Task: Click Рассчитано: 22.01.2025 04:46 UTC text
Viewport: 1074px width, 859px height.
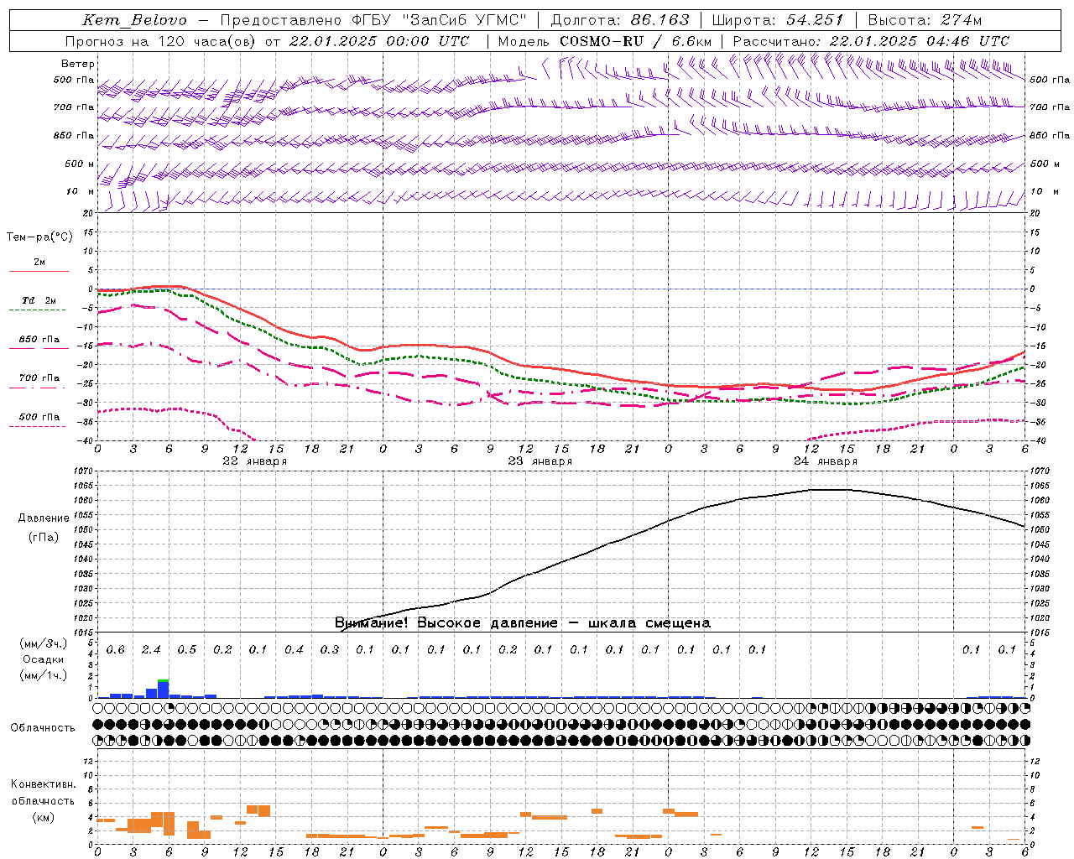Action: coord(871,41)
